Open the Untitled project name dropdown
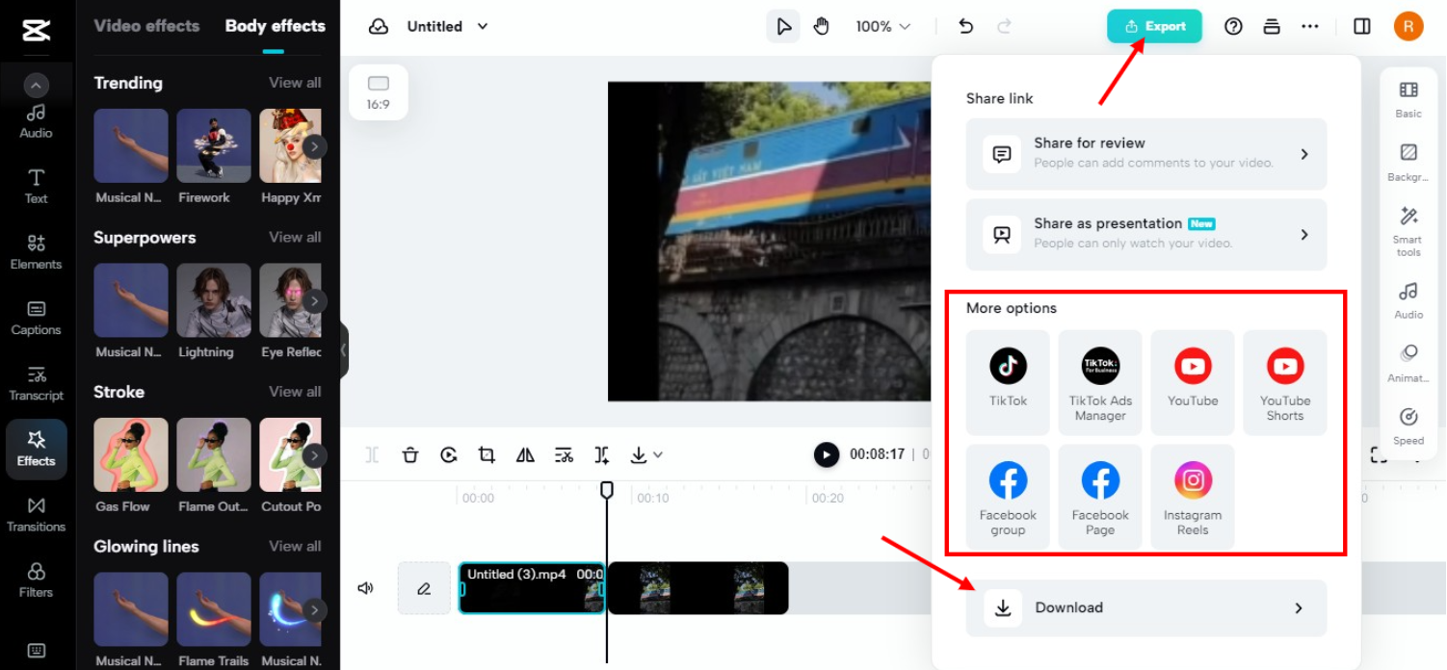This screenshot has height=670, width=1447. coord(448,27)
